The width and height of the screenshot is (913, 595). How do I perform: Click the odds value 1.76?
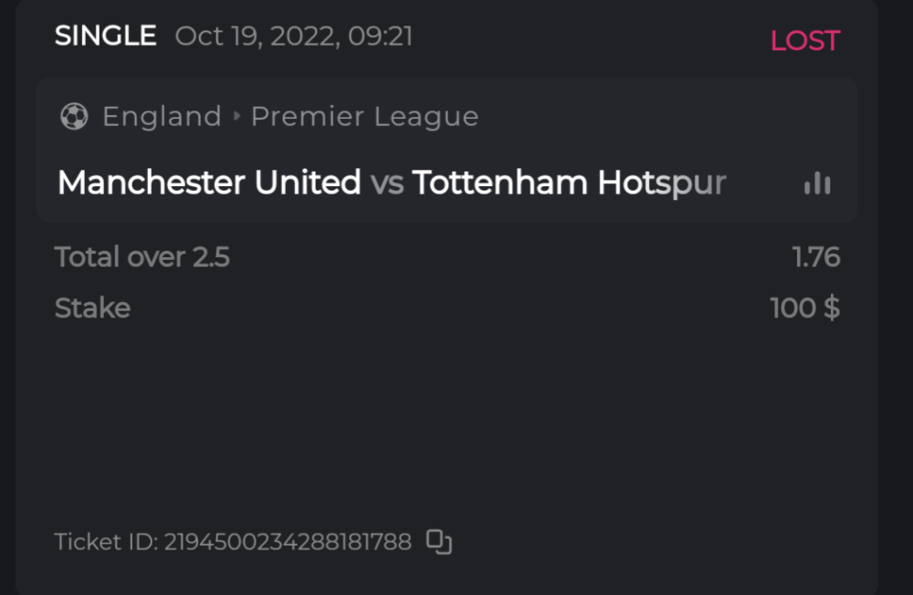click(818, 257)
